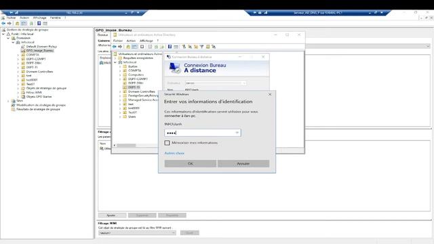
Task: Open Action menu in Group Policy console
Action: (24, 18)
